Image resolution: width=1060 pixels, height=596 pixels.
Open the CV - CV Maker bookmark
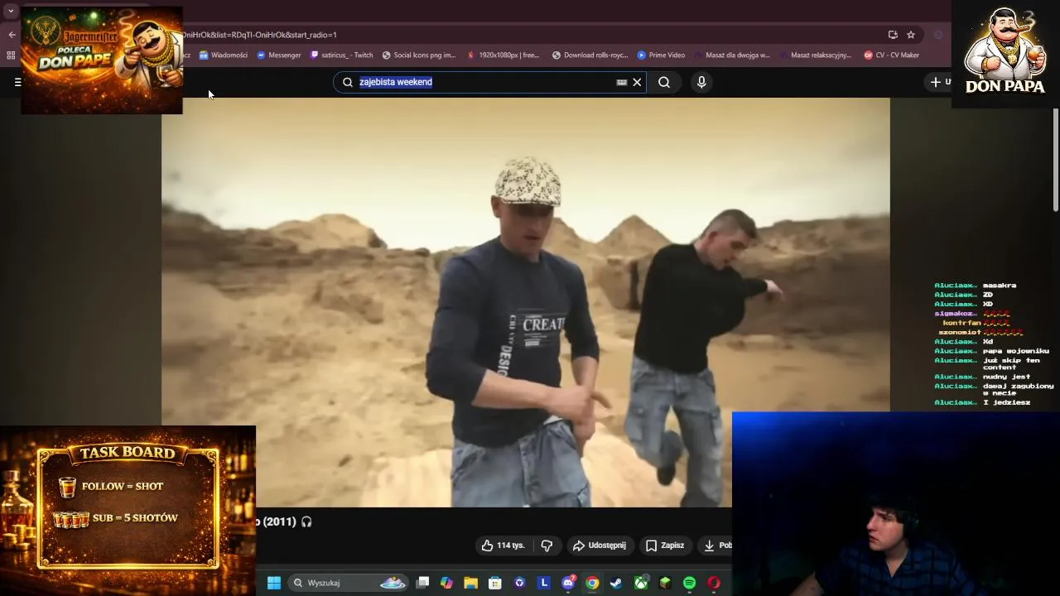coord(891,55)
